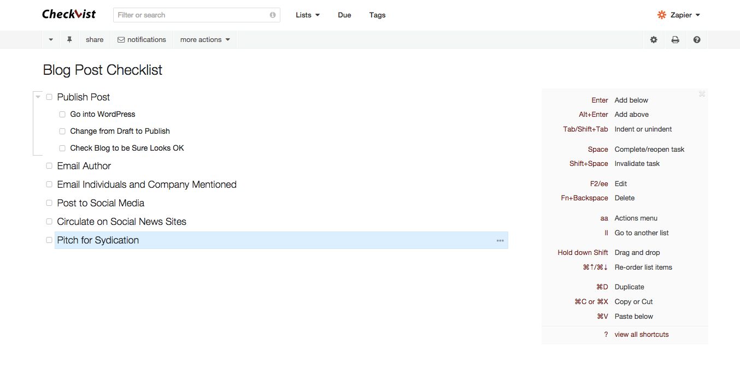Click the info icon in search field
This screenshot has width=740, height=386.
pyautogui.click(x=273, y=15)
